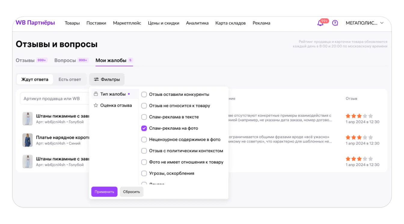Click the filter sliders icon in Фильтры
The image size is (404, 224).
(96, 80)
